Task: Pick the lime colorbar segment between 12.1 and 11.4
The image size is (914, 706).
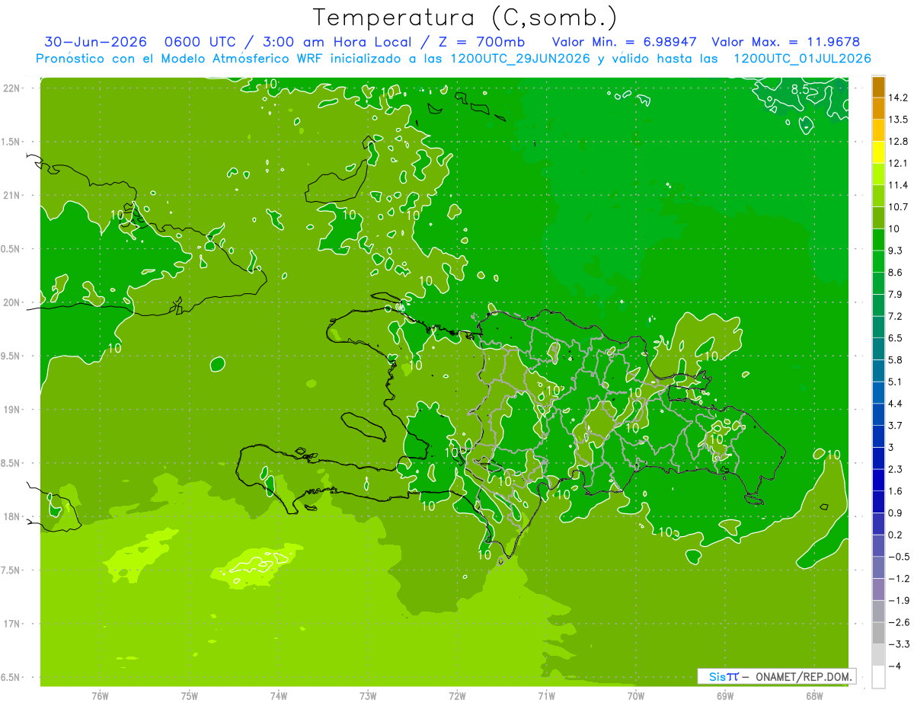Action: (878, 174)
